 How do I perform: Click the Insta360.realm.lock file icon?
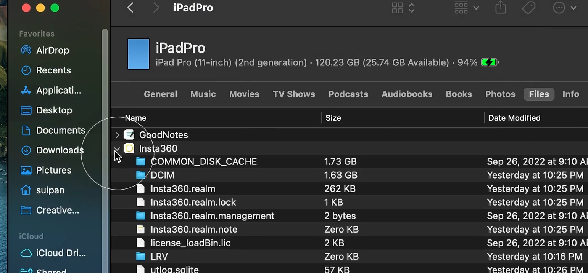pos(141,202)
